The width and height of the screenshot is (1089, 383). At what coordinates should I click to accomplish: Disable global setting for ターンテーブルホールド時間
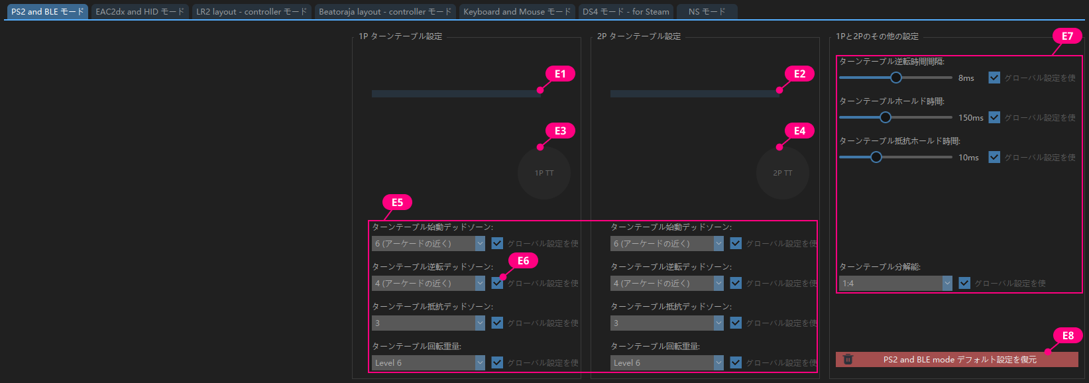pos(994,117)
